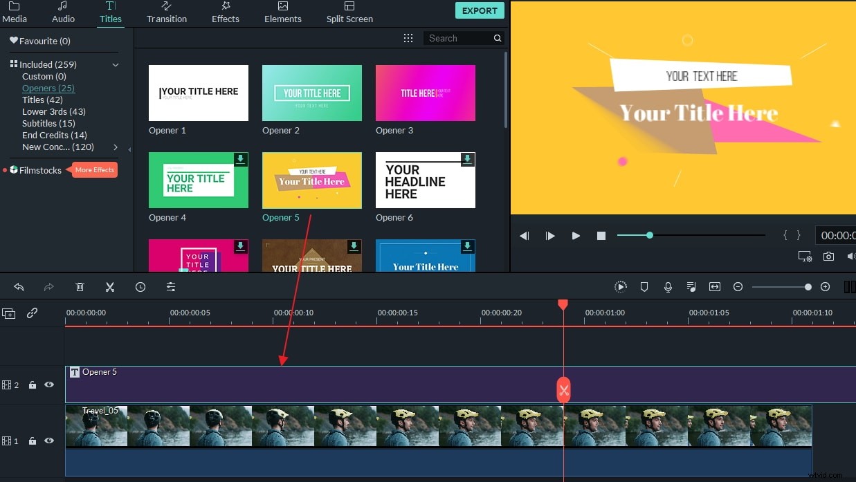Click the Delete trash icon in the timeline toolbar
The width and height of the screenshot is (856, 482).
pos(80,286)
